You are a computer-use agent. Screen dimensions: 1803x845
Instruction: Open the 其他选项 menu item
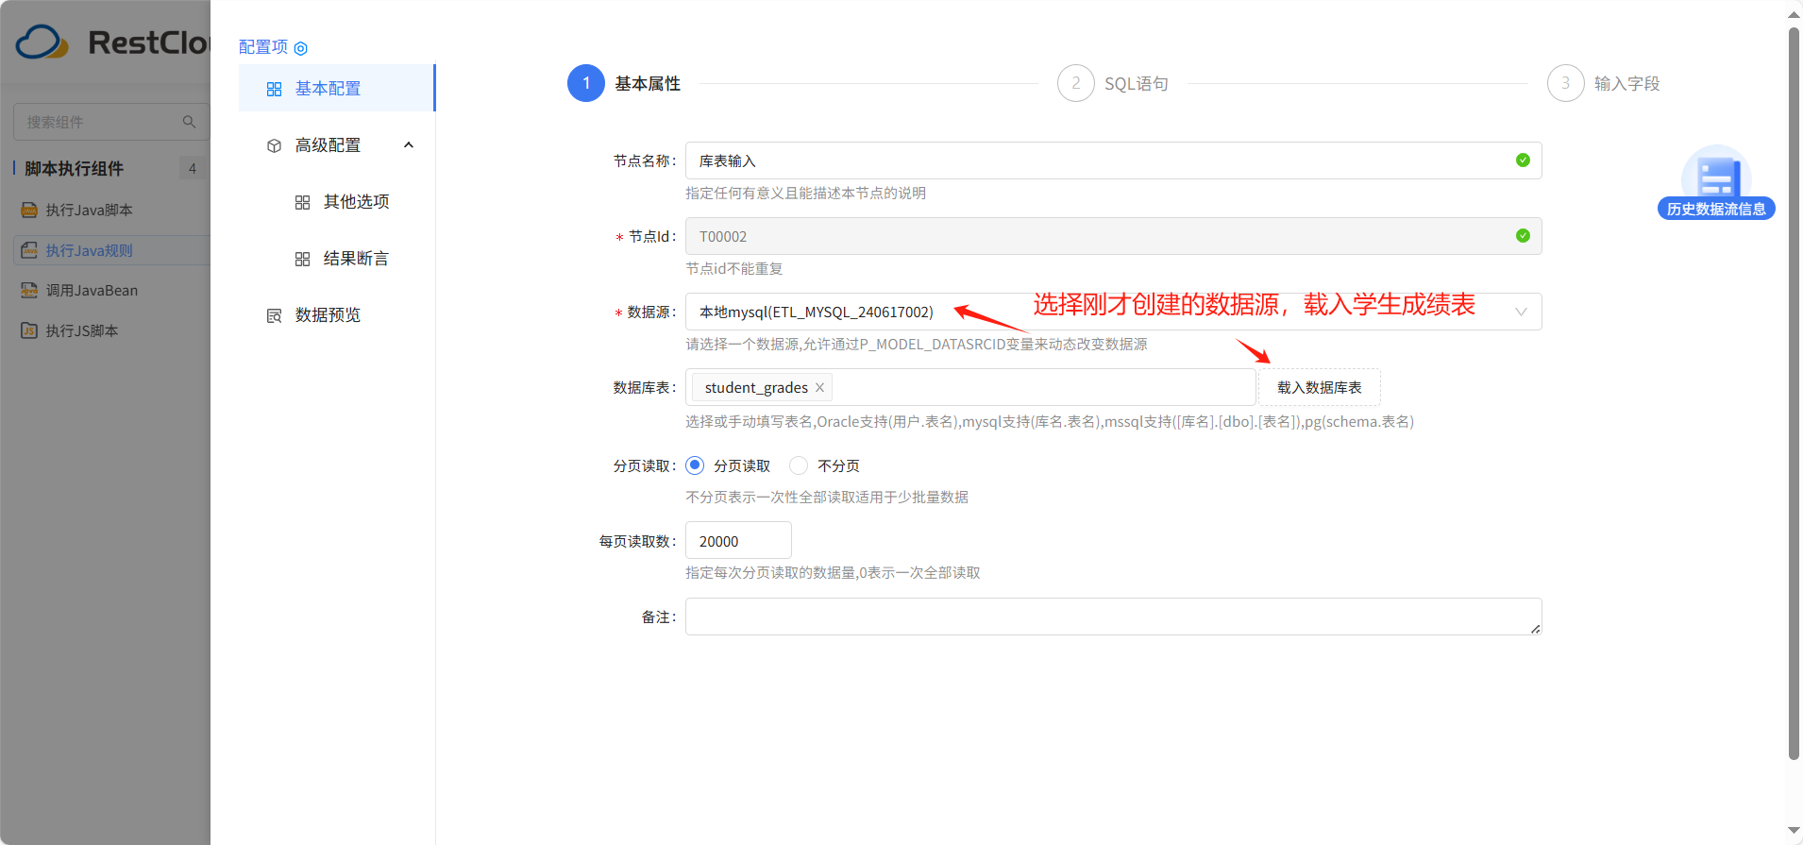tap(356, 202)
